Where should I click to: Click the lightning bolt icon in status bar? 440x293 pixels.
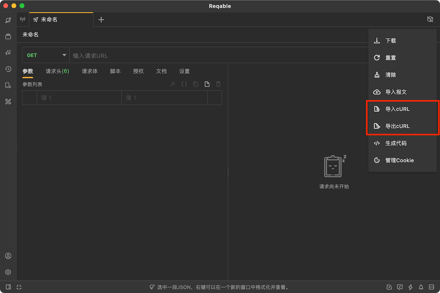pyautogui.click(x=410, y=287)
